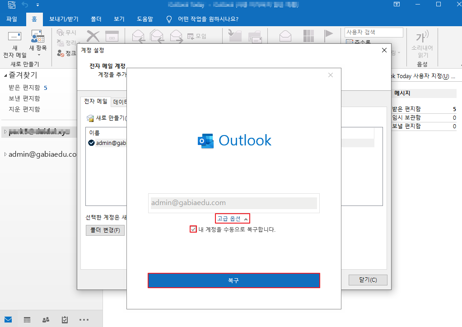Open the 보내기/받기 Send/Receive tab
Image resolution: width=462 pixels, height=327 pixels.
point(64,19)
